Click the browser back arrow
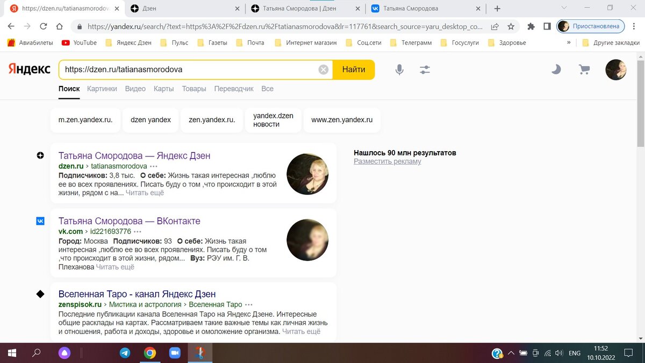 click(x=11, y=26)
